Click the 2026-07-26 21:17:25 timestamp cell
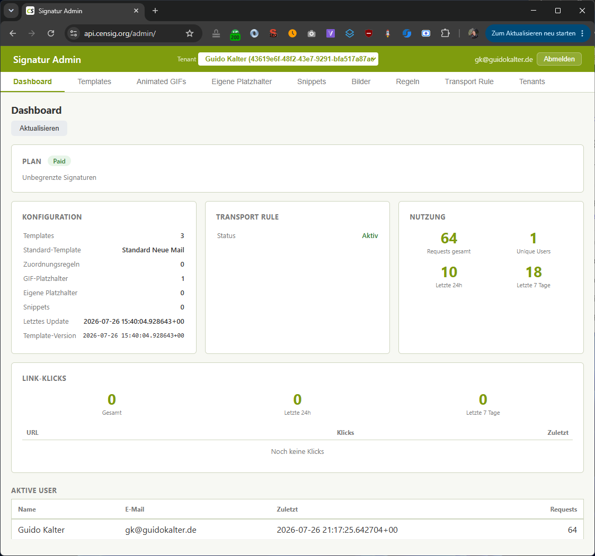The width and height of the screenshot is (595, 556). pos(337,530)
